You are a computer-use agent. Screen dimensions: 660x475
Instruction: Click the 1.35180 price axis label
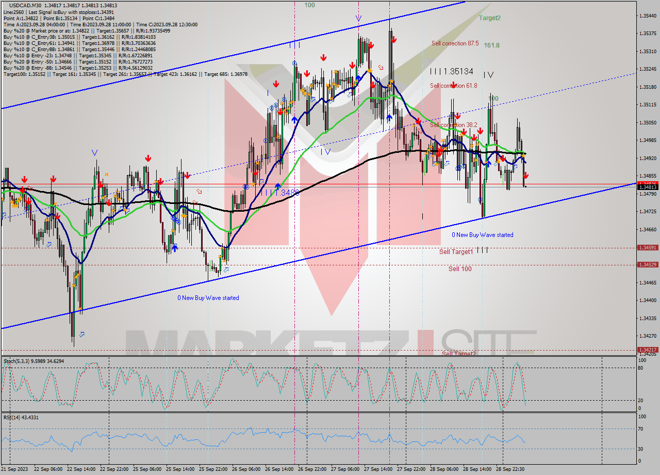[x=648, y=87]
